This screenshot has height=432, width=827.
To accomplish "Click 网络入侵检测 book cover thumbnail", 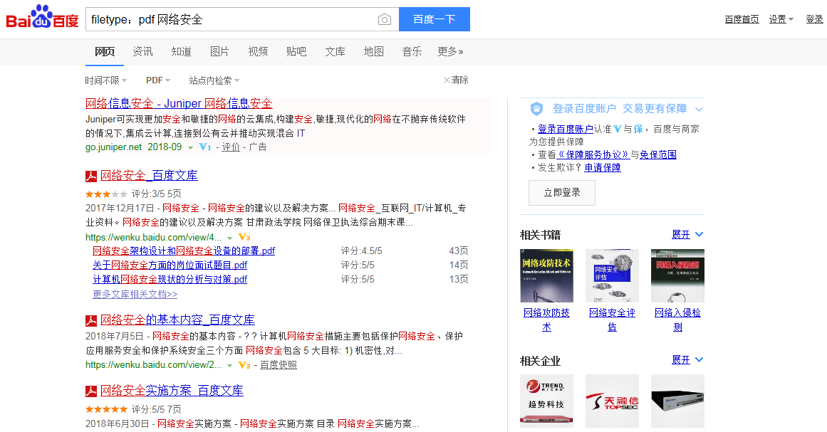I will pos(677,275).
